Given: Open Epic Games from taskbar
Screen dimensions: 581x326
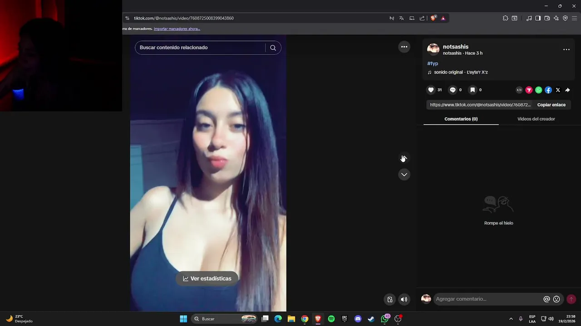Looking at the screenshot, I should click(x=345, y=319).
